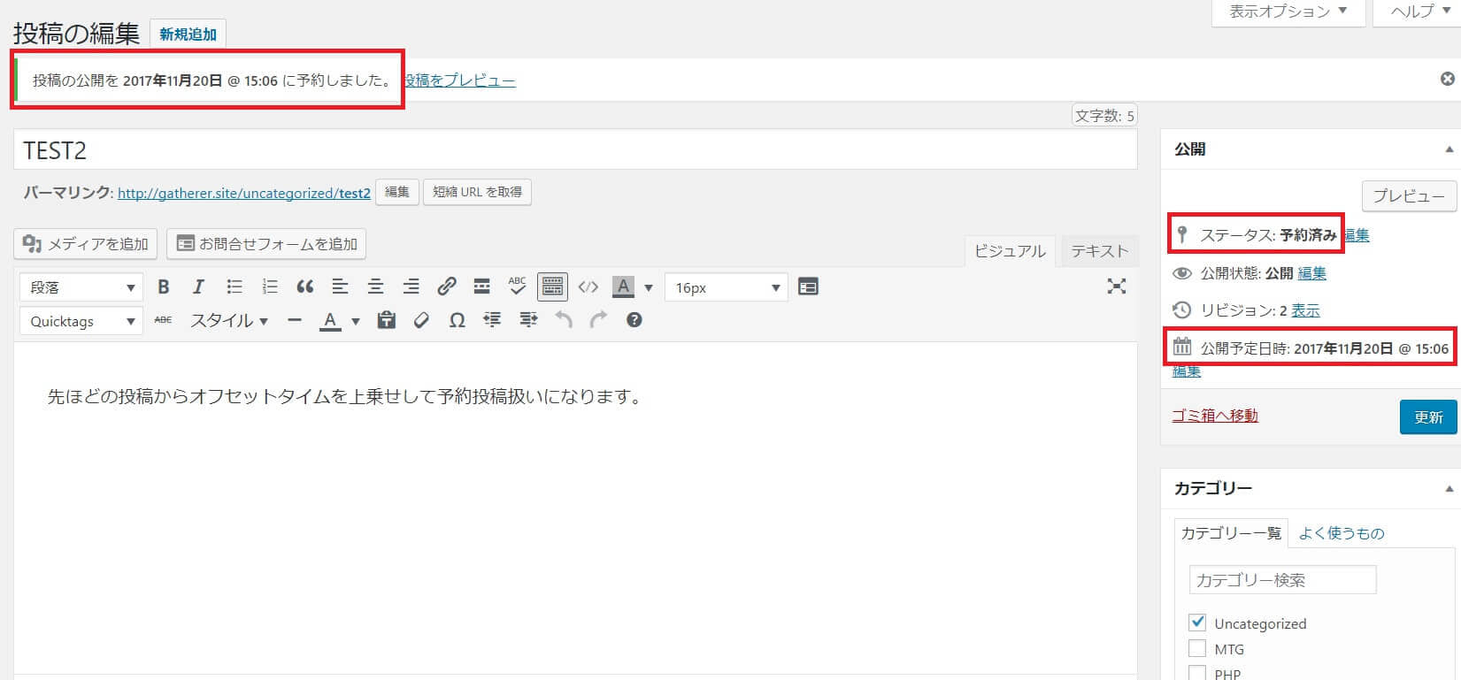Click the 編集 permalink button
The height and width of the screenshot is (680, 1461).
[397, 192]
